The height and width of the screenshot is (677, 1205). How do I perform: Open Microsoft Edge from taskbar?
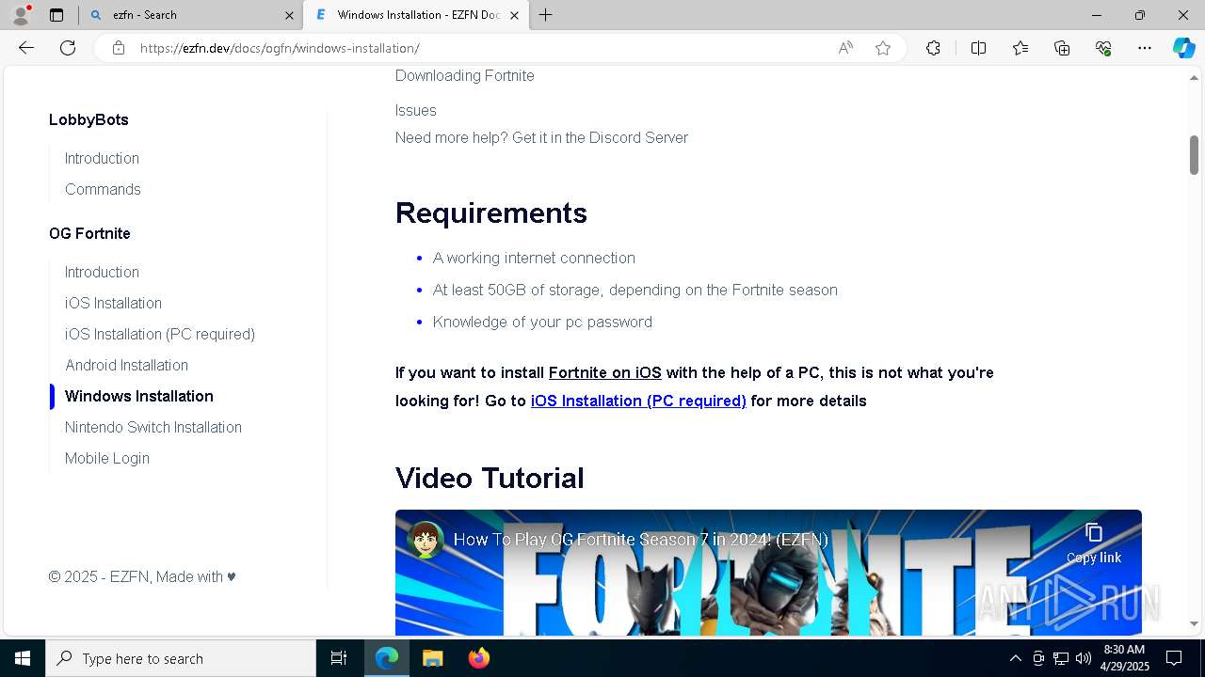[387, 658]
